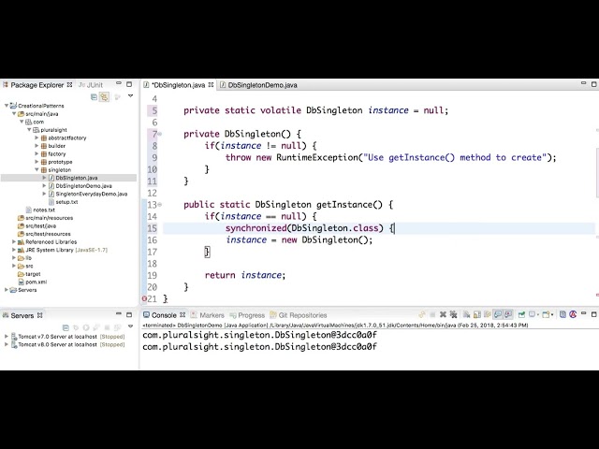Toggle Link with Editor in Package Explorer
Image resolution: width=599 pixels, height=449 pixels.
point(104,97)
